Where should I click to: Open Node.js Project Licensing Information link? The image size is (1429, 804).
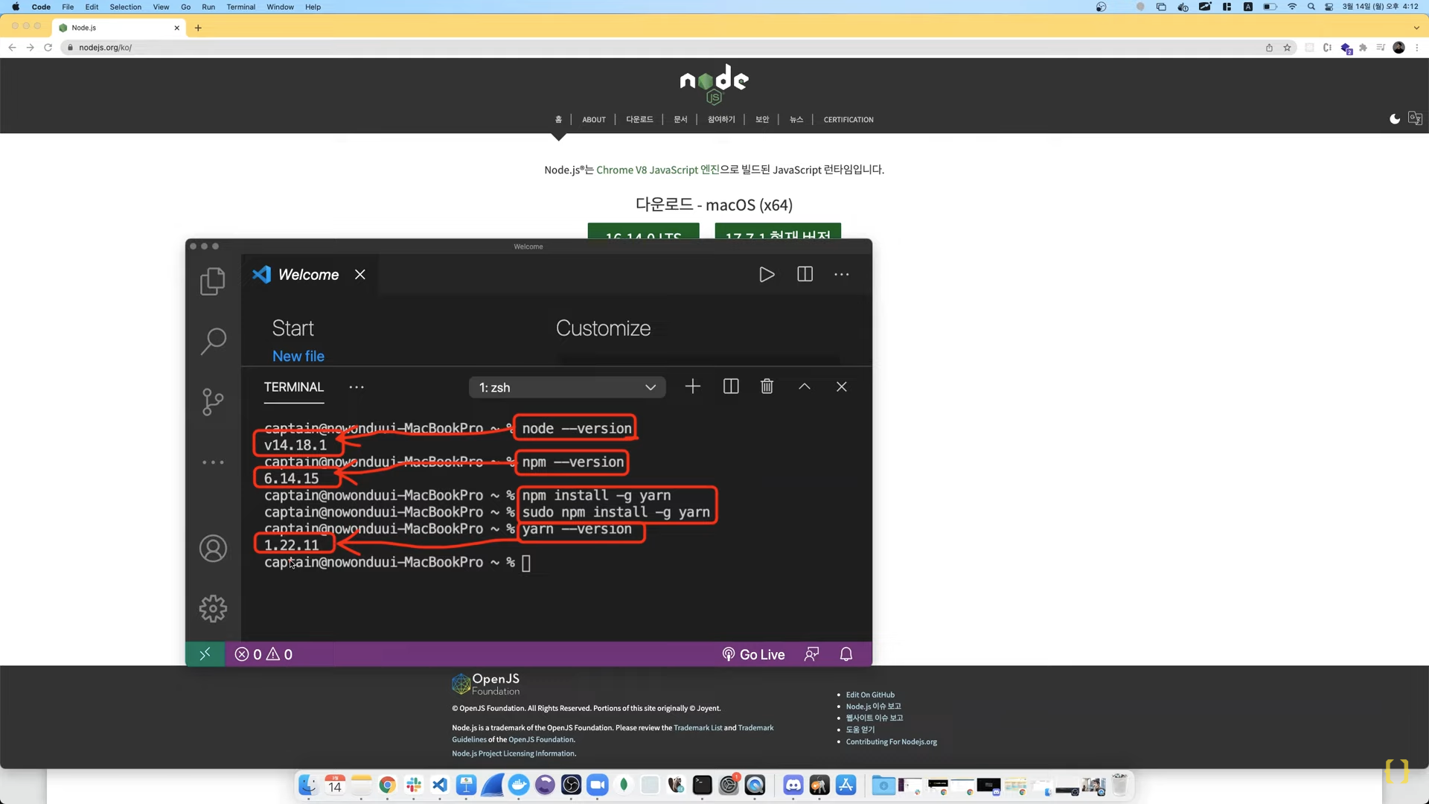click(x=514, y=754)
